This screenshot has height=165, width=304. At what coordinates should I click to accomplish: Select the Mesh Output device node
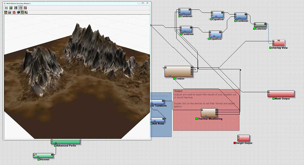pos(281,94)
